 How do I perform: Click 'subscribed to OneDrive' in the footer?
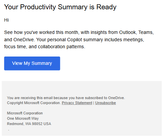click(x=105, y=98)
